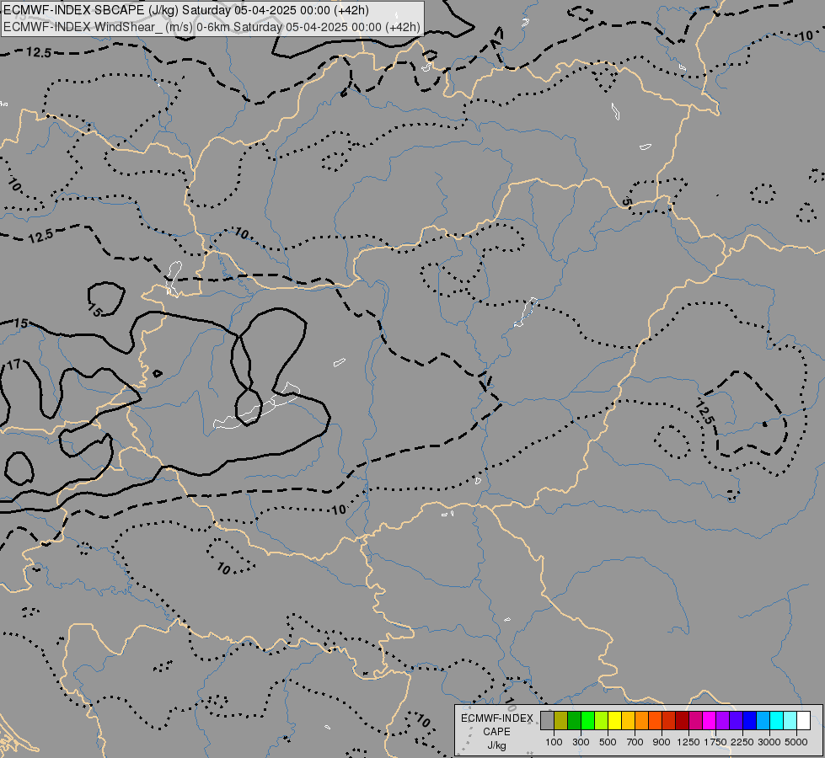Select the white swatch at legend end

click(803, 720)
